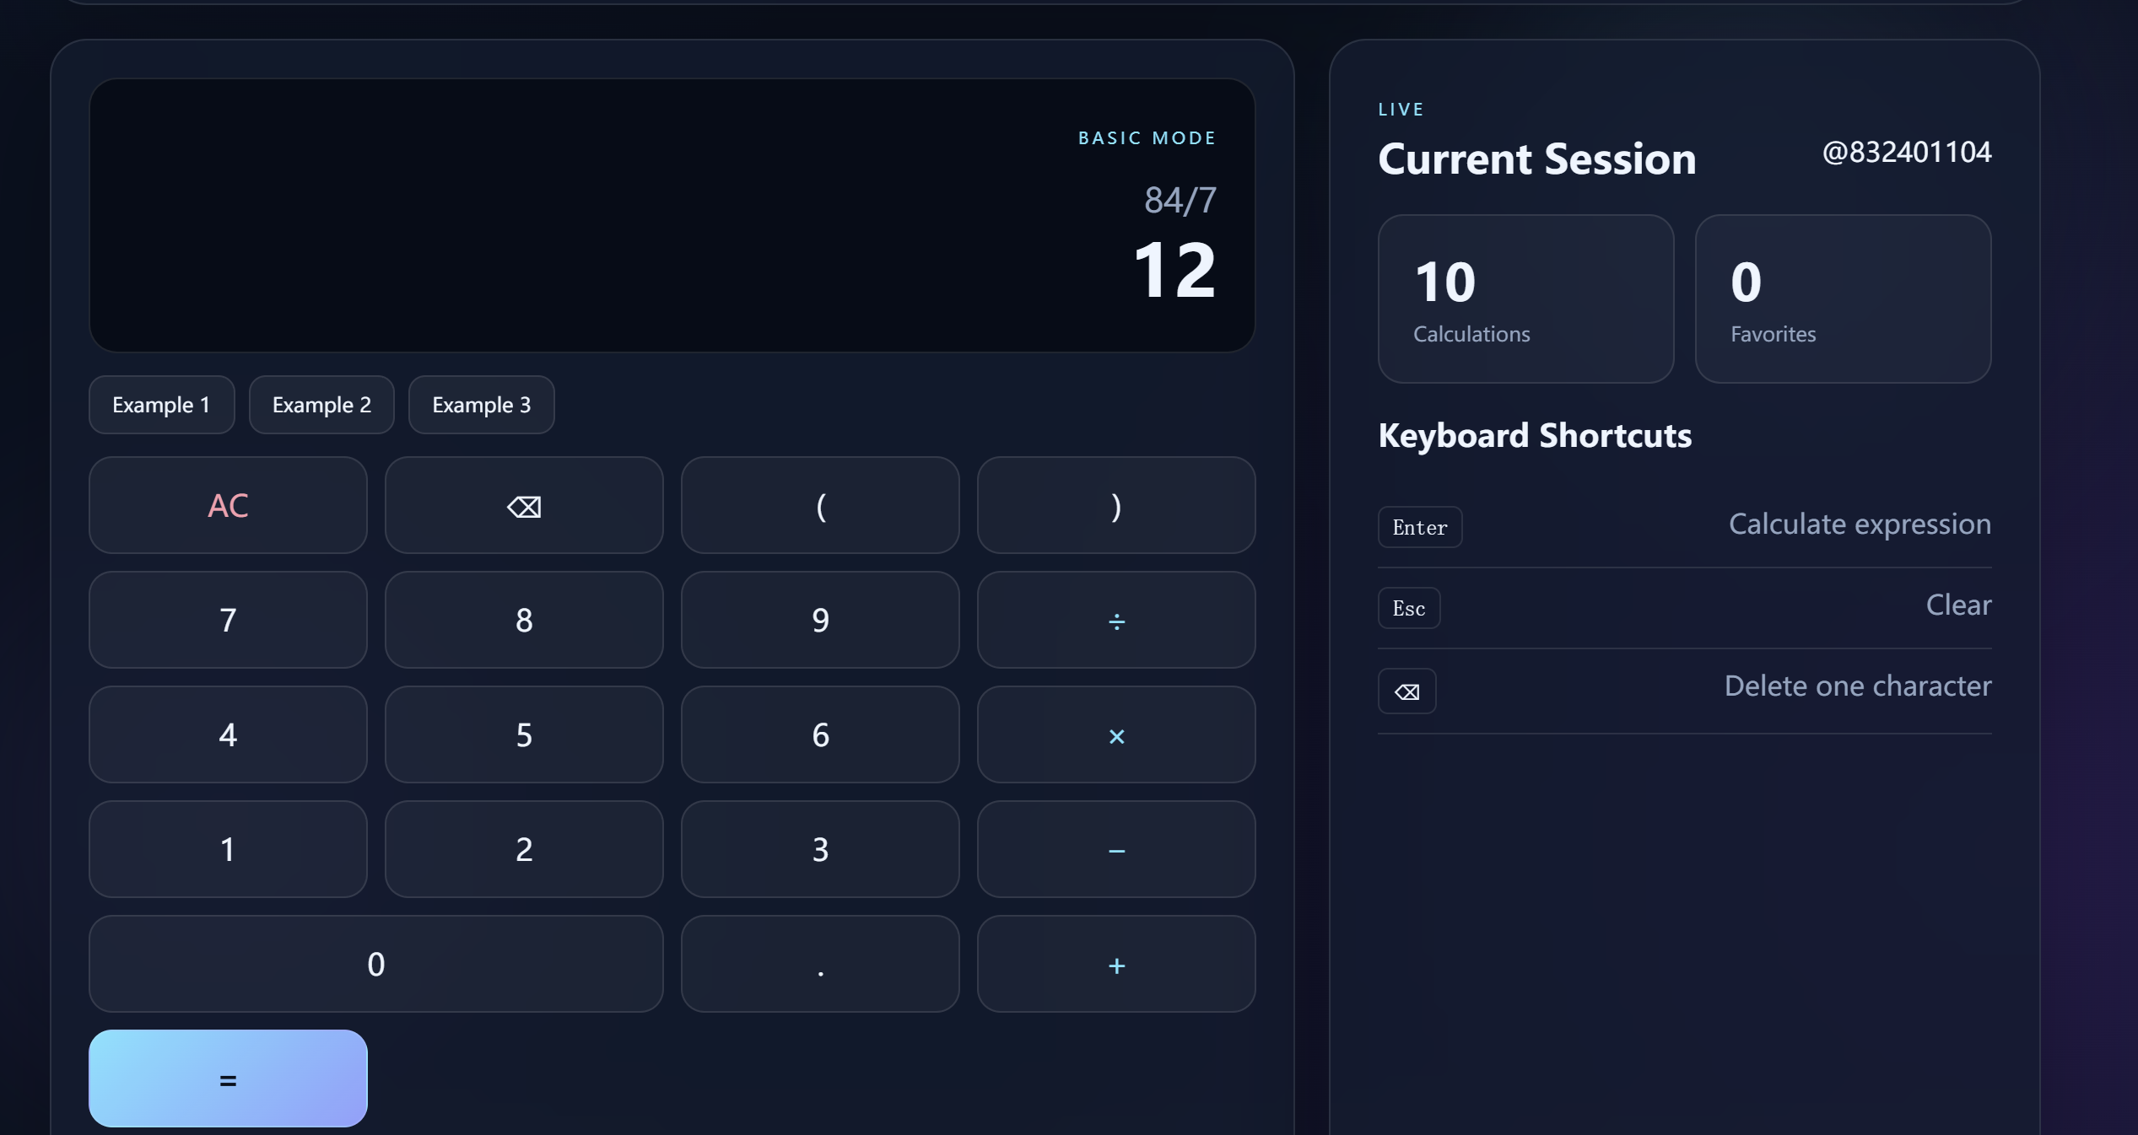Click the Current Session heading
This screenshot has width=2138, height=1135.
coord(1536,159)
